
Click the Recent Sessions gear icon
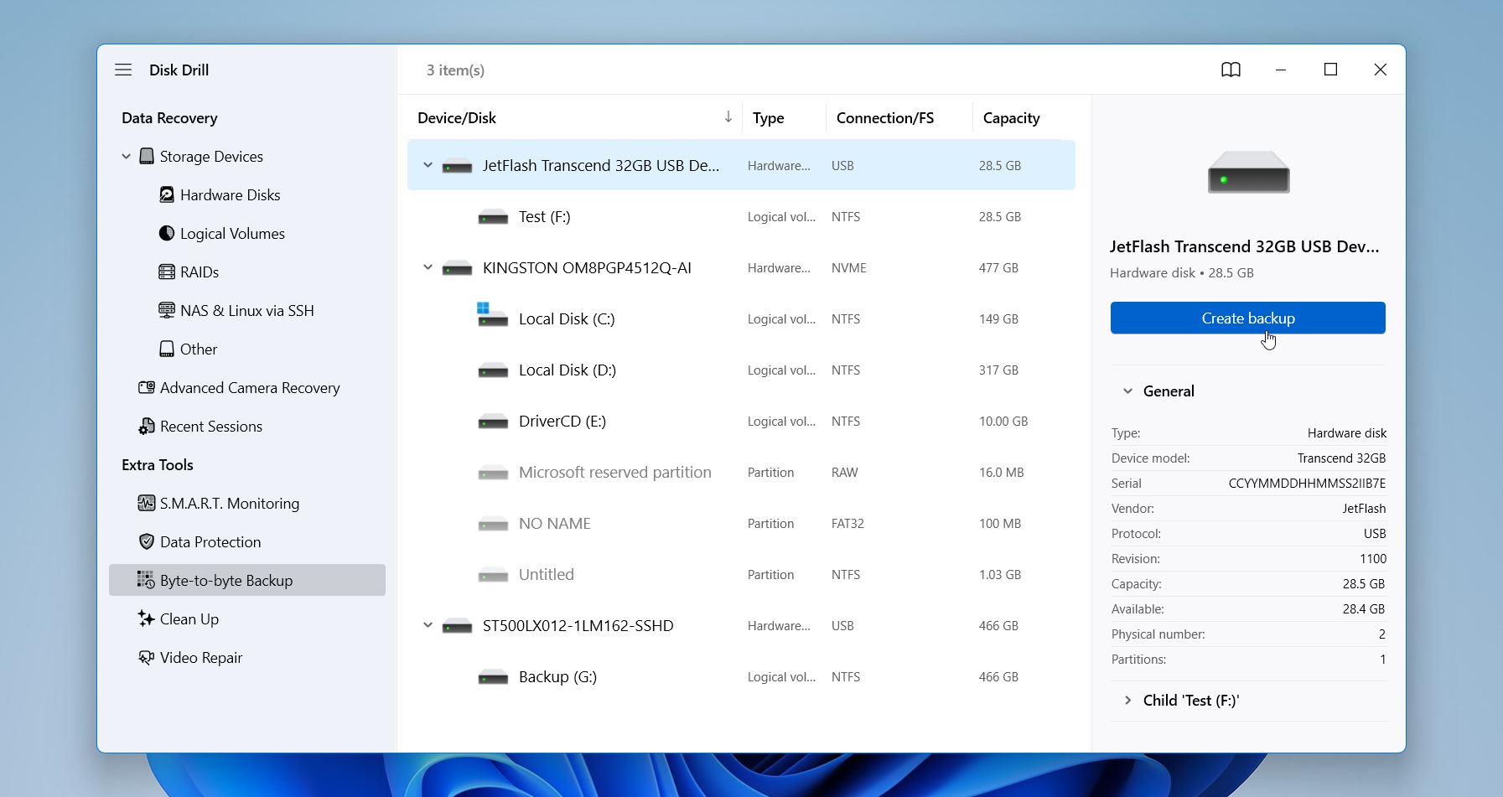coord(147,426)
